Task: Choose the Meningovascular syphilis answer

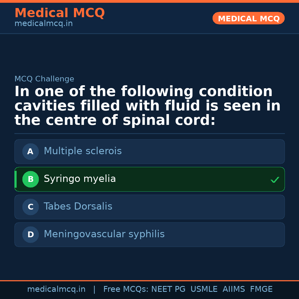Action: pos(104,234)
